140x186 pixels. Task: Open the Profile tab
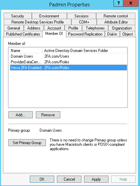(73, 28)
